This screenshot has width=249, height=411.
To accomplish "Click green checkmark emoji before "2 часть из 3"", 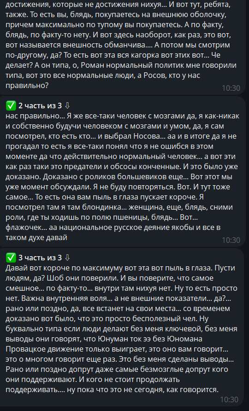I will click(11, 106).
